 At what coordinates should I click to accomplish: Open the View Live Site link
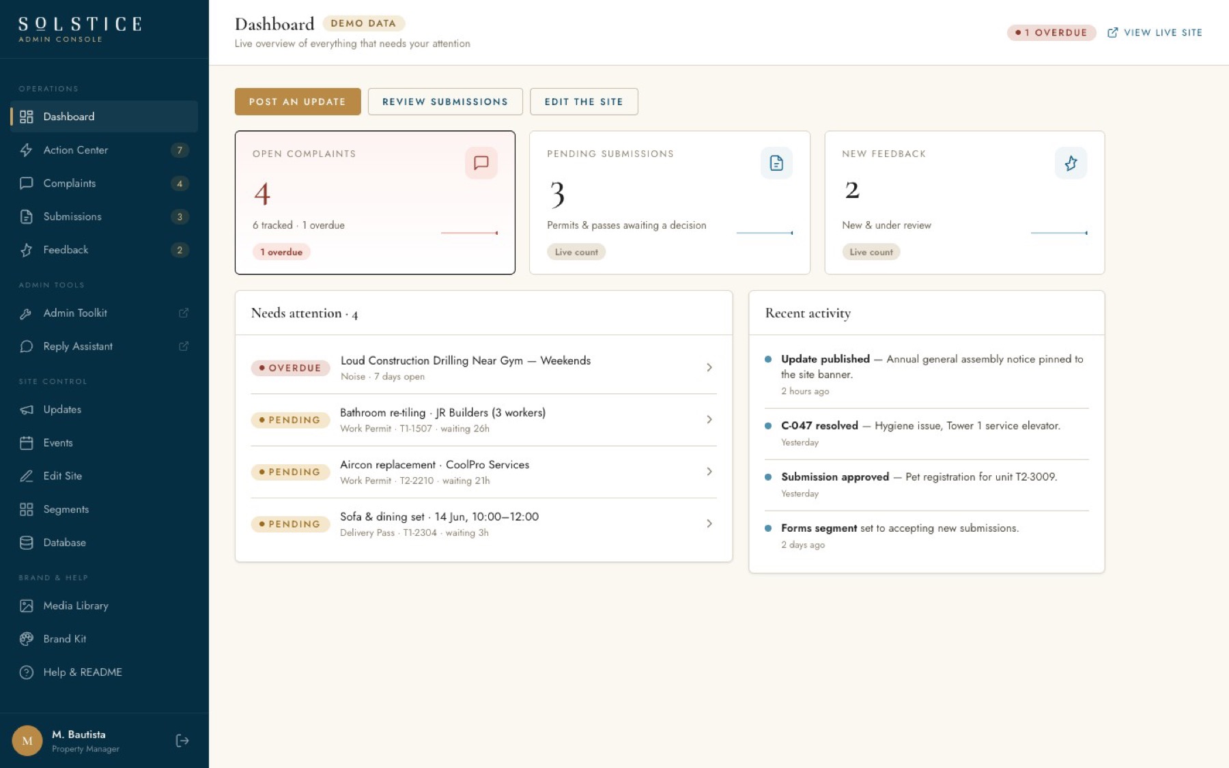pos(1155,32)
